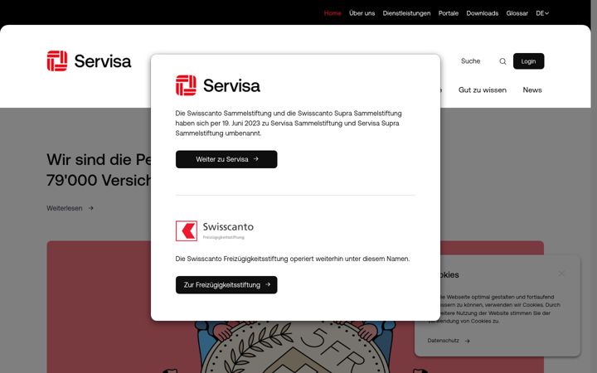
Task: Open the Home menu item
Action: (x=332, y=13)
